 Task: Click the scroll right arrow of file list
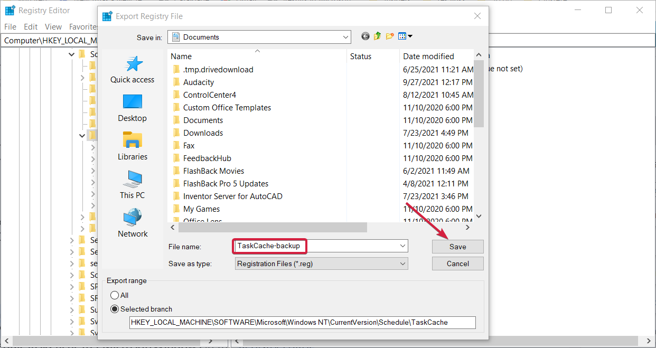click(x=467, y=227)
